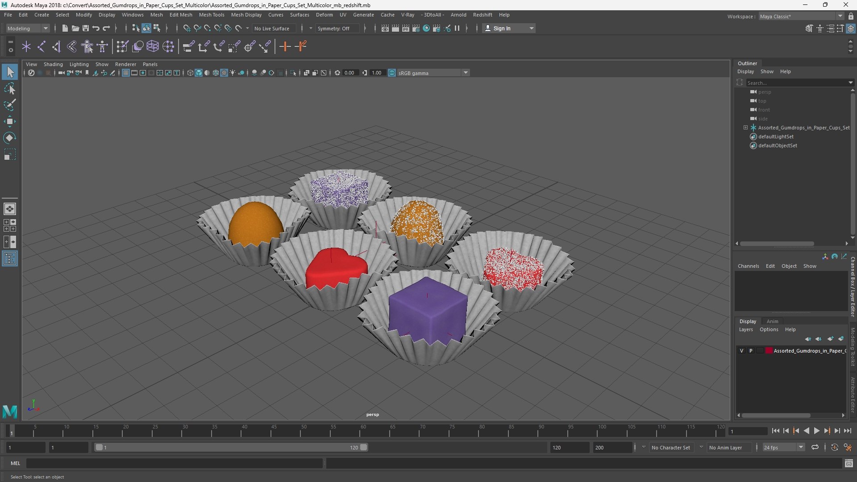Open the viewport Shading menu
Screen dimensions: 857x482
point(53,64)
